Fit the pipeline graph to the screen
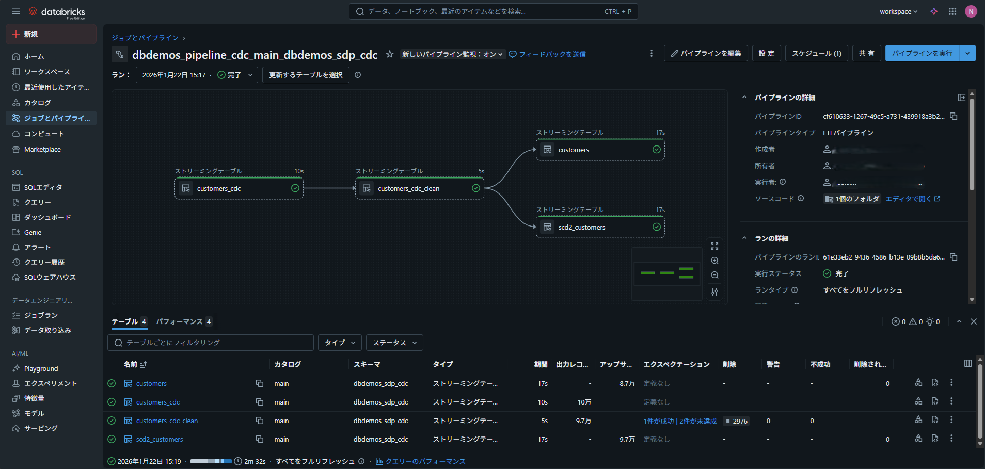The height and width of the screenshot is (469, 985). (714, 246)
